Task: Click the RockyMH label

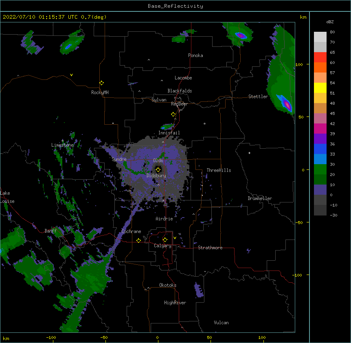Action: [100, 92]
